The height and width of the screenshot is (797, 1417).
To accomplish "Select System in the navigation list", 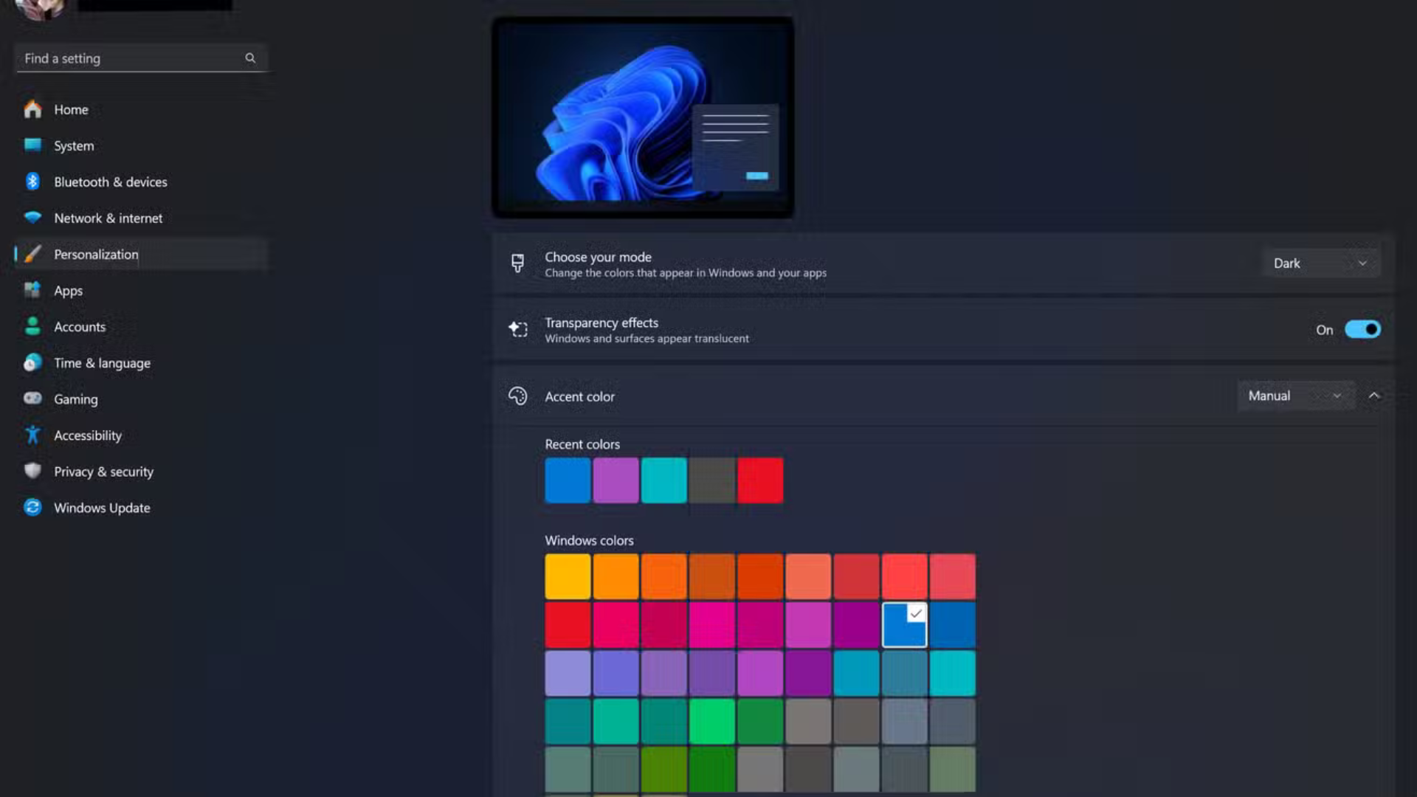I will coord(74,146).
